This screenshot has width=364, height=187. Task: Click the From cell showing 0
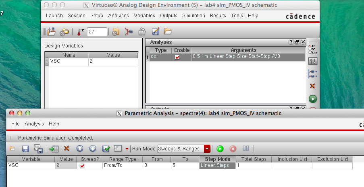coord(157,166)
